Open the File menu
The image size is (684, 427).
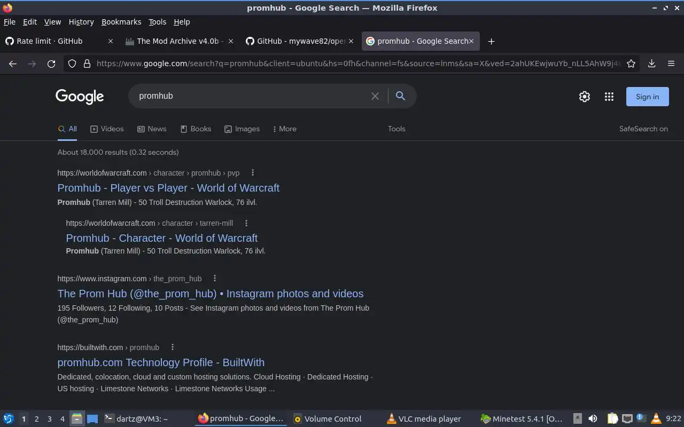pyautogui.click(x=10, y=22)
